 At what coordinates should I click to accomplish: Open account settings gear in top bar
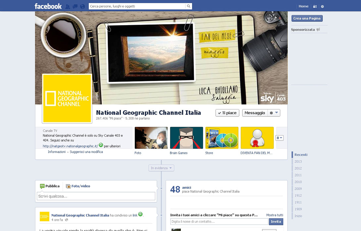[322, 6]
